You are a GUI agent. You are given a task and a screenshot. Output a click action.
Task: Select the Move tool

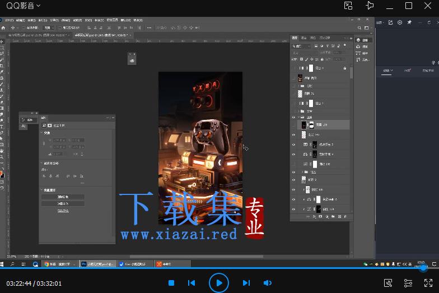coord(2,41)
